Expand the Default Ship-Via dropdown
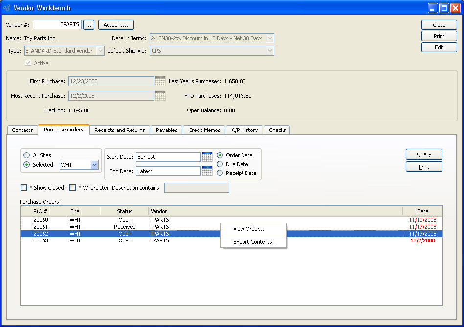This screenshot has width=464, height=327. click(270, 51)
